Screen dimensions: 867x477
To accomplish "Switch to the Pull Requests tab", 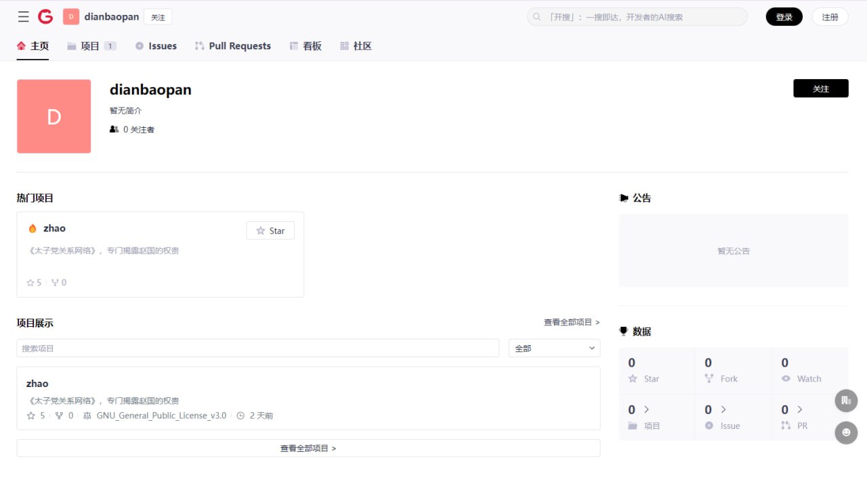I will pyautogui.click(x=232, y=46).
